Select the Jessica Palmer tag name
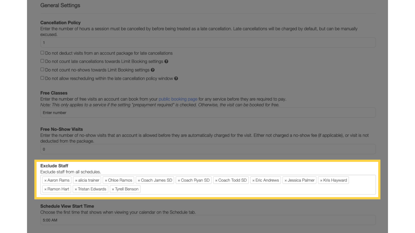The width and height of the screenshot is (415, 233). [x=301, y=180]
